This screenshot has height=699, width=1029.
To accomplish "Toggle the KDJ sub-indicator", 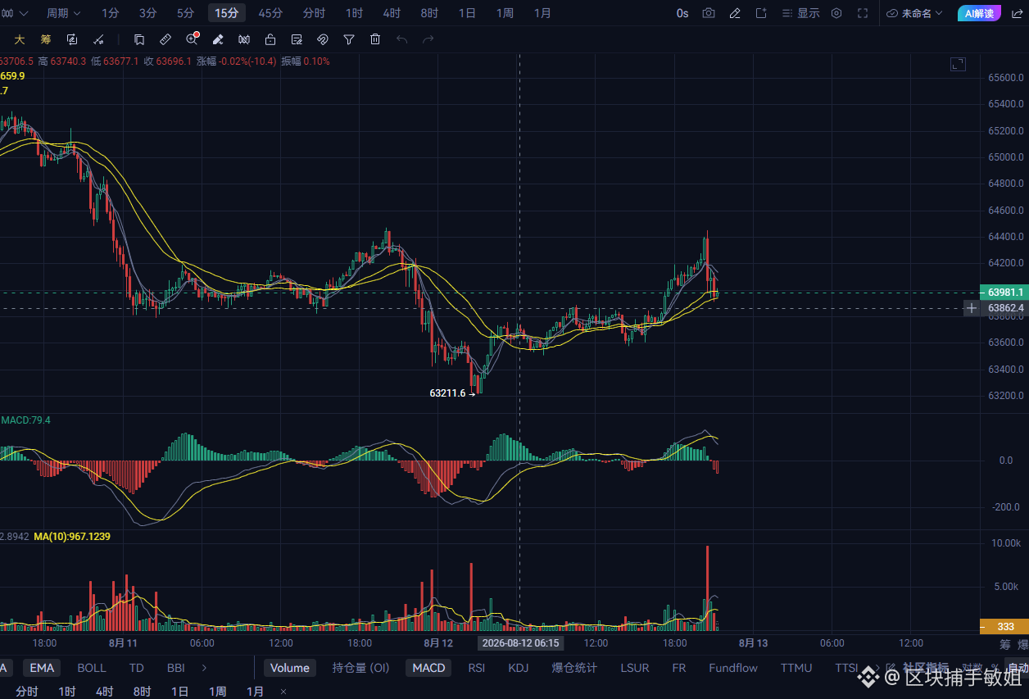I will (519, 668).
